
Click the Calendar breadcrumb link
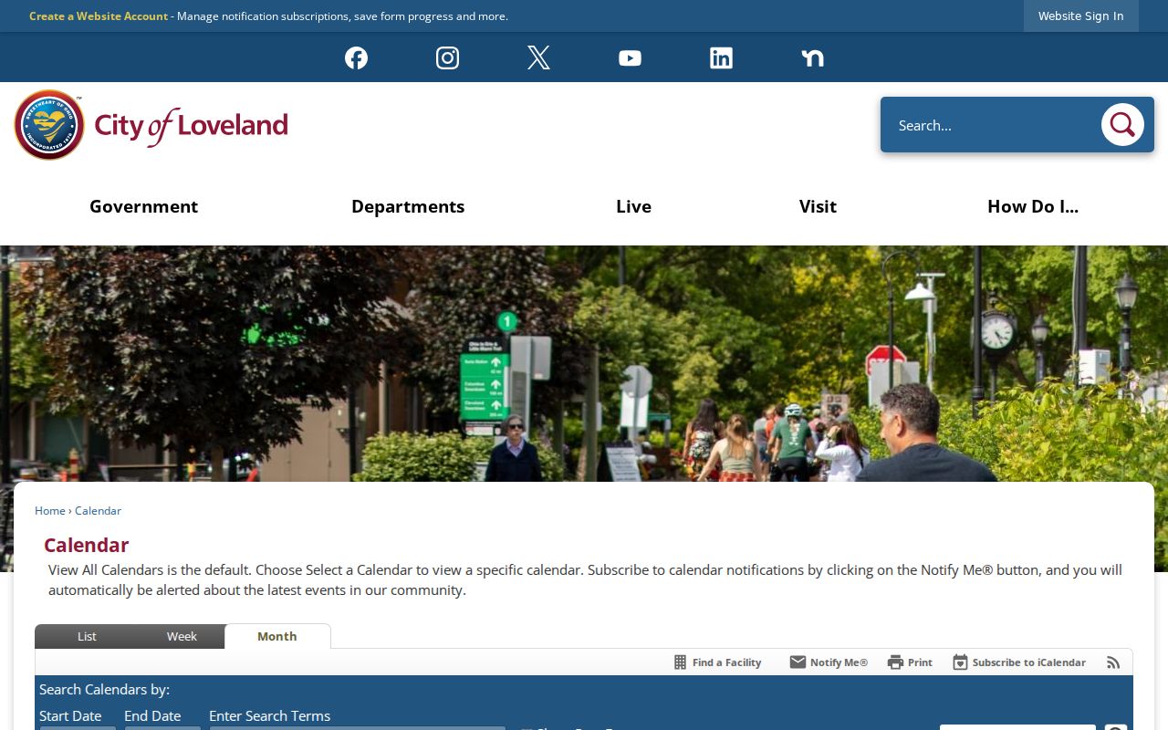pos(98,511)
